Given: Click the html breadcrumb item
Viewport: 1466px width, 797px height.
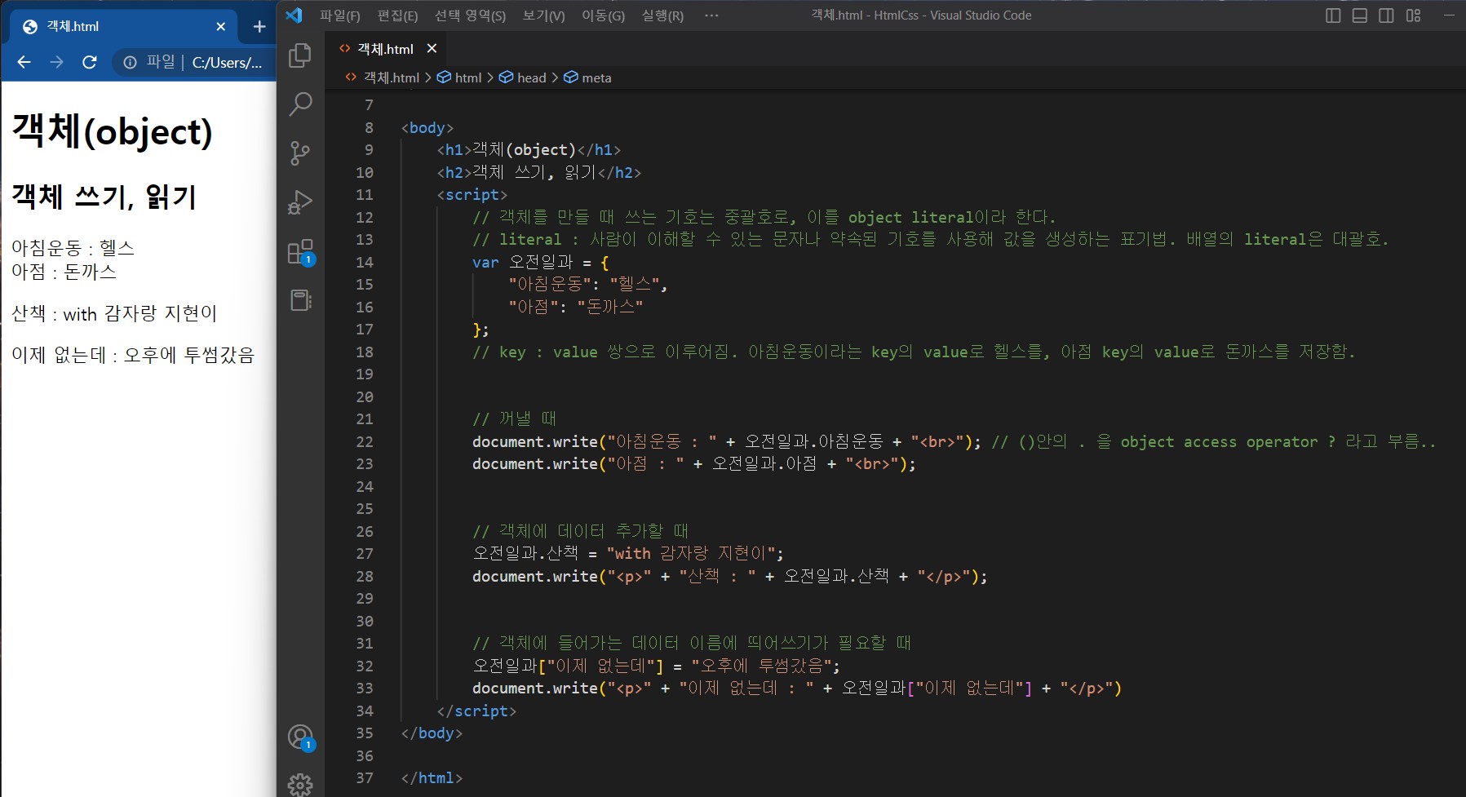Looking at the screenshot, I should [468, 77].
